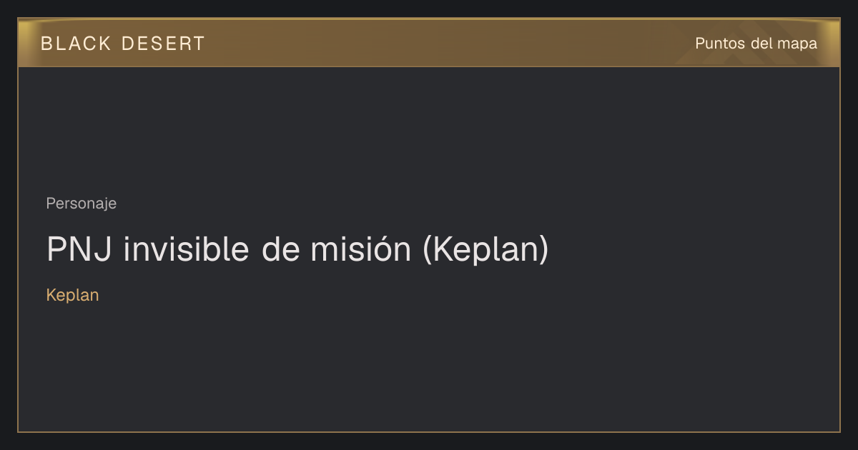
Task: Click the empty area above Personaje
Action: [x=429, y=129]
